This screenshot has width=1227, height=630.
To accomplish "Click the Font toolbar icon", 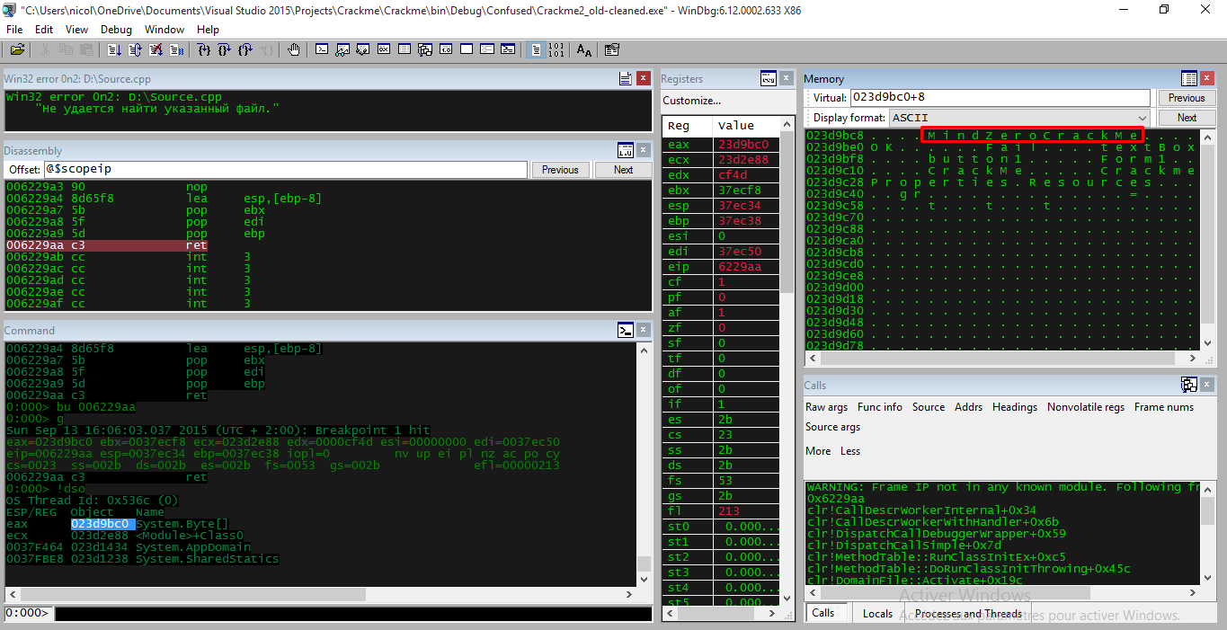I will tap(584, 50).
